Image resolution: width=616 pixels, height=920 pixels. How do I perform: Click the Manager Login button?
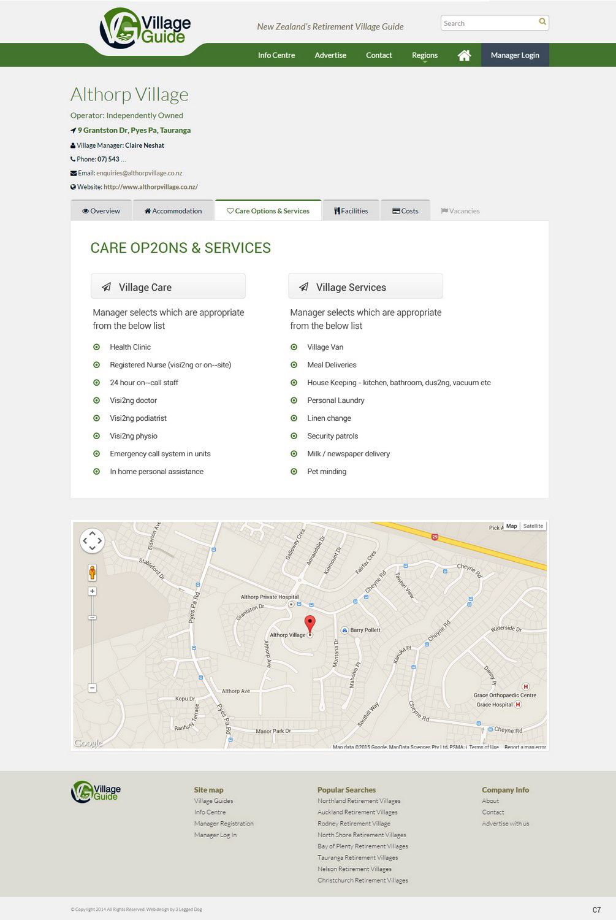point(514,55)
